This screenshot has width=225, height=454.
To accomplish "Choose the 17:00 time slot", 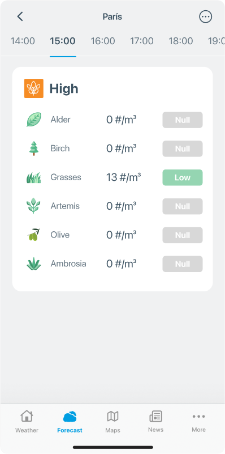I will 141,41.
